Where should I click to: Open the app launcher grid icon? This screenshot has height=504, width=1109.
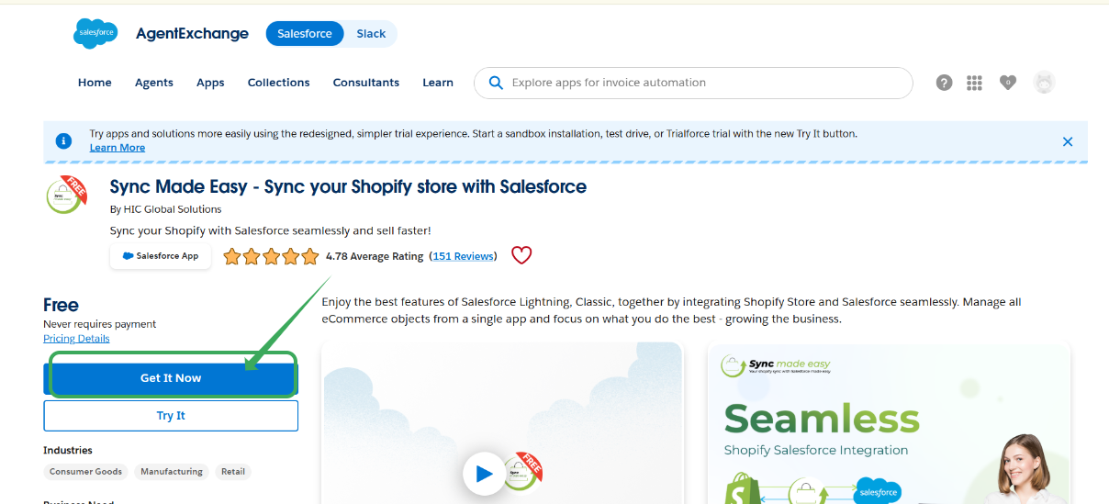(975, 83)
